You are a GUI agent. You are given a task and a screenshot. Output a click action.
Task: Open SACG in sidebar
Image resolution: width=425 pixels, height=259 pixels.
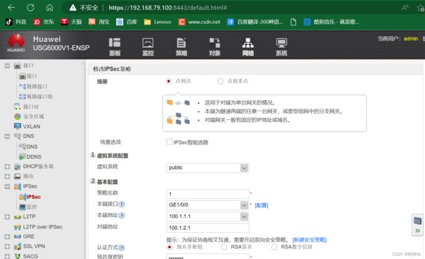point(26,256)
